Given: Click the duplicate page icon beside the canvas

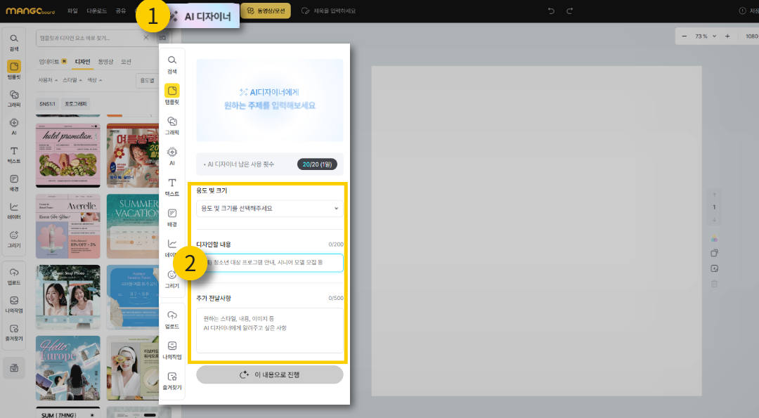Looking at the screenshot, I should [x=714, y=253].
